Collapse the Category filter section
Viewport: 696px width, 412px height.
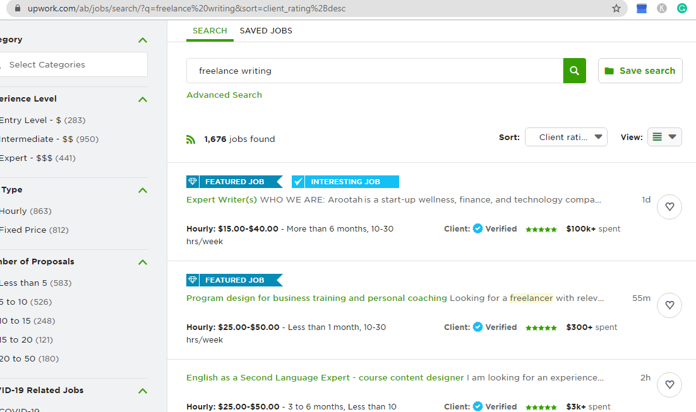(143, 40)
